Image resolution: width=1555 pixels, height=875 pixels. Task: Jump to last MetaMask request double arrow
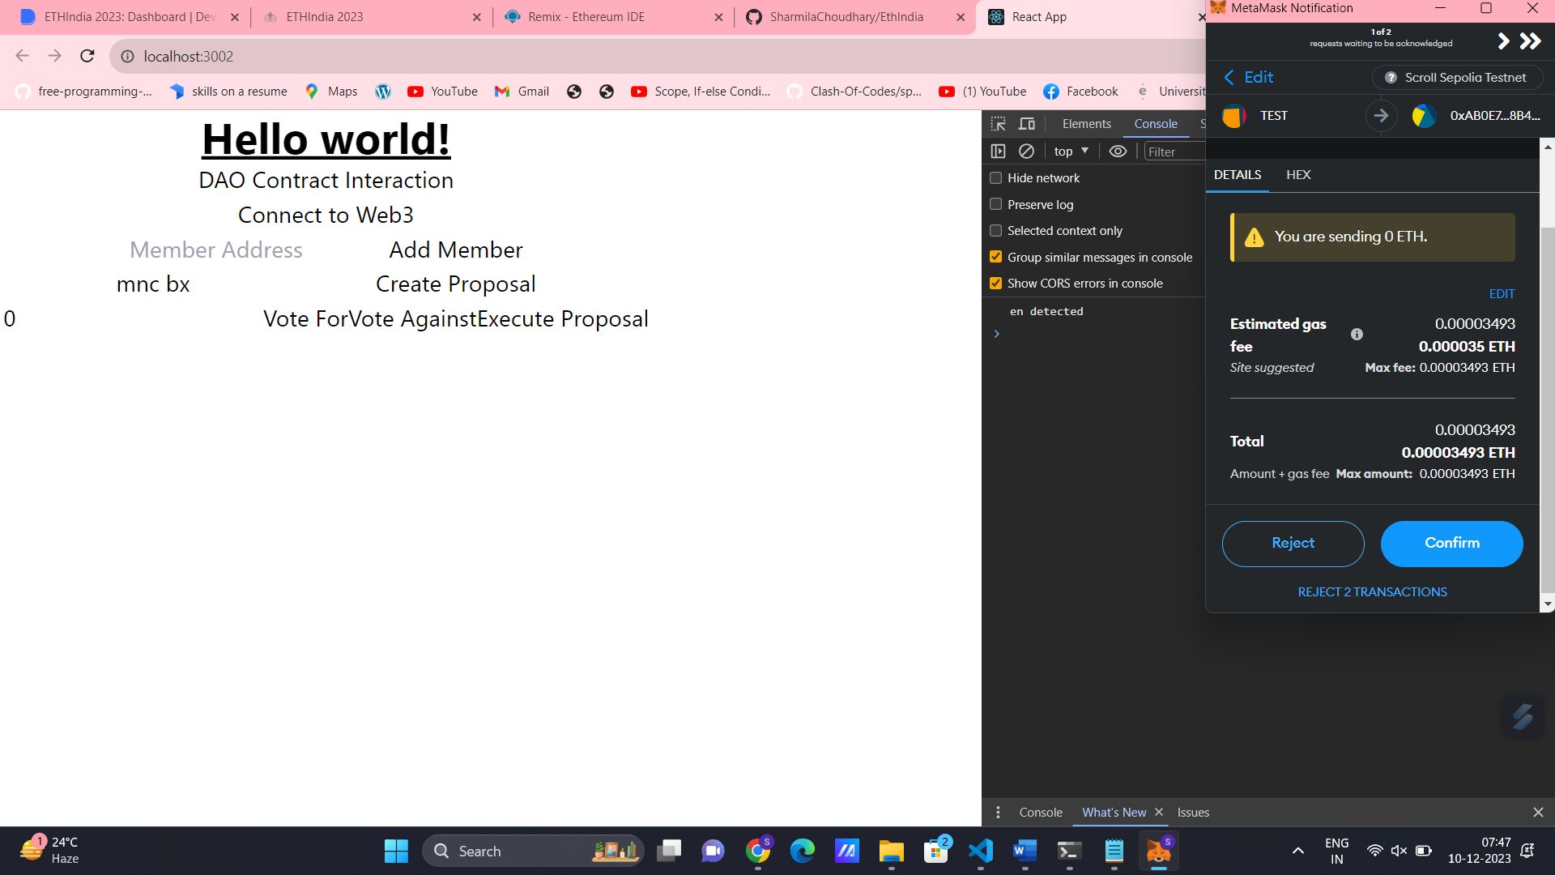click(1530, 41)
